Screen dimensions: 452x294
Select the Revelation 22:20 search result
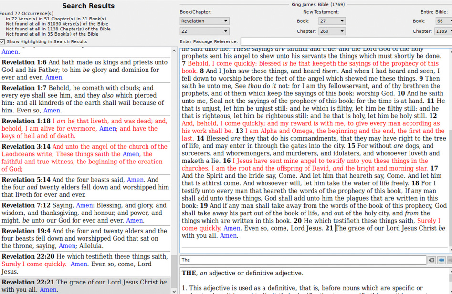[85, 264]
